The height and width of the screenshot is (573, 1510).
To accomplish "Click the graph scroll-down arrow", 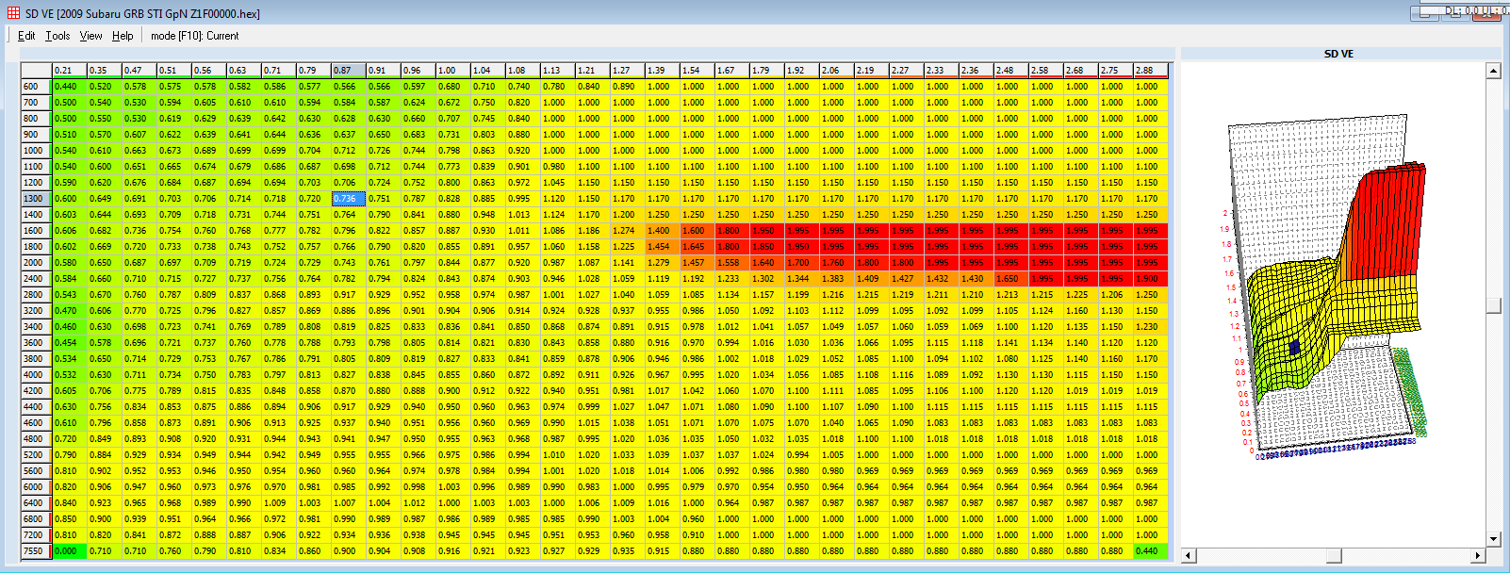I will 1493,539.
